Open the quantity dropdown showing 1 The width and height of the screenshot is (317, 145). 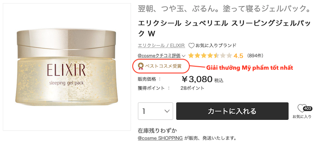pyautogui.click(x=155, y=111)
